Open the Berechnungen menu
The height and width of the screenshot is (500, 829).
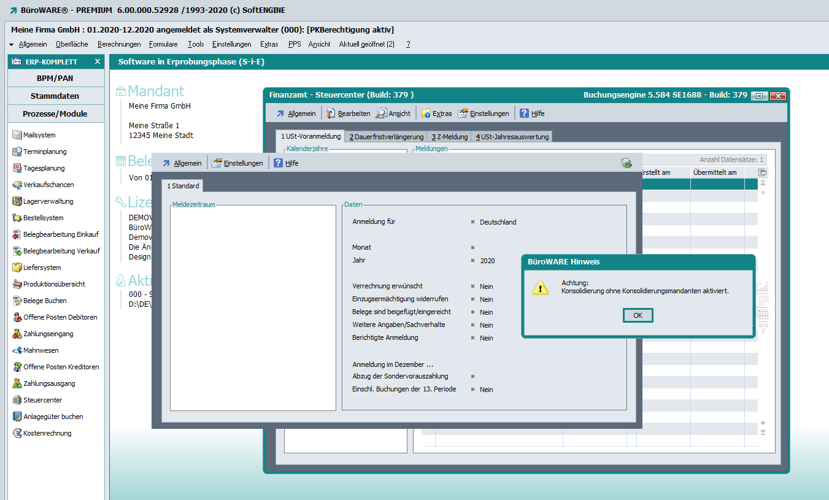pos(119,44)
